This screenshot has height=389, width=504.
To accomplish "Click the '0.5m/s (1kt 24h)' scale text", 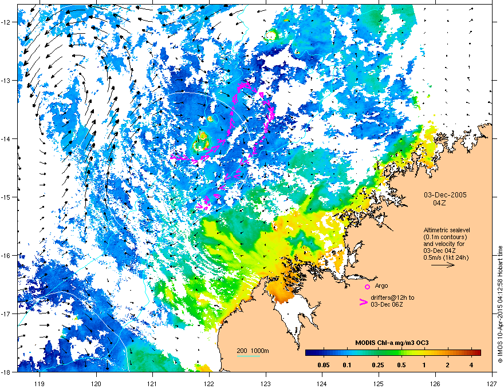I will click(x=446, y=257).
